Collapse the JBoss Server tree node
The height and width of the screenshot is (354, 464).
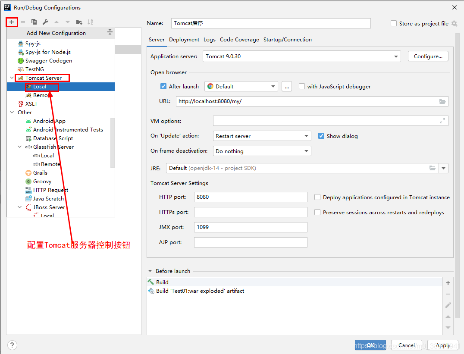point(19,207)
